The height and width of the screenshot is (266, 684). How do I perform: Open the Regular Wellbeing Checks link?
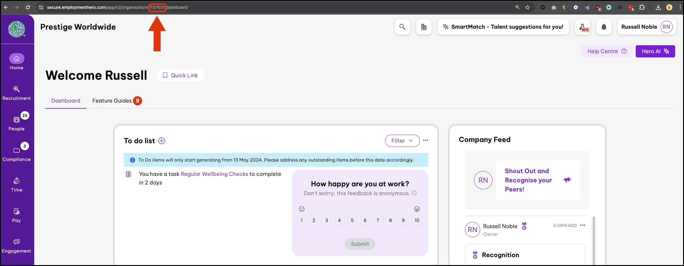pyautogui.click(x=214, y=174)
